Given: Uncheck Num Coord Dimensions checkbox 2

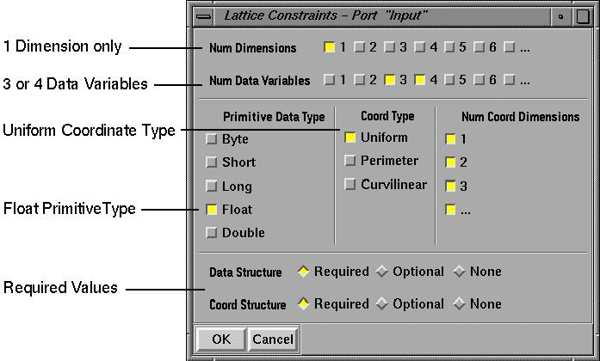Looking at the screenshot, I should pos(449,162).
